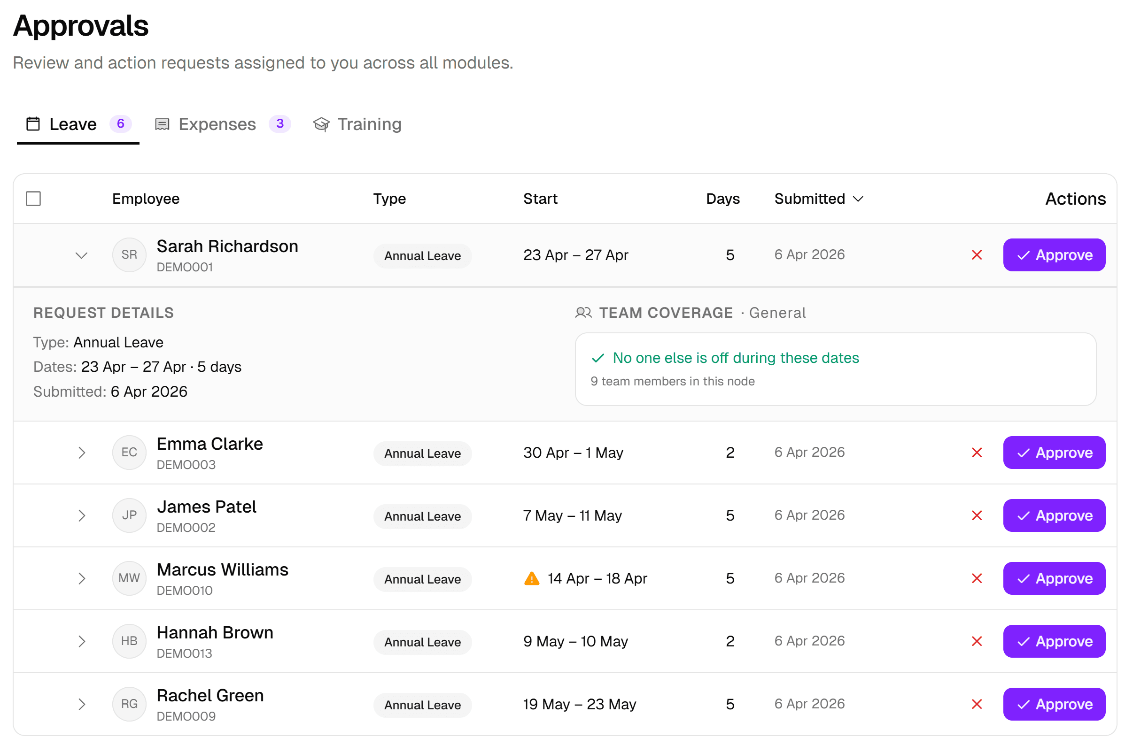The image size is (1133, 745).
Task: Switch to the Expenses tab
Action: click(217, 123)
